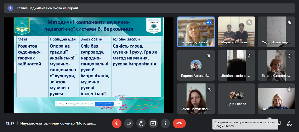Click the muted mic icon on Федір's tile

(x=289, y=22)
